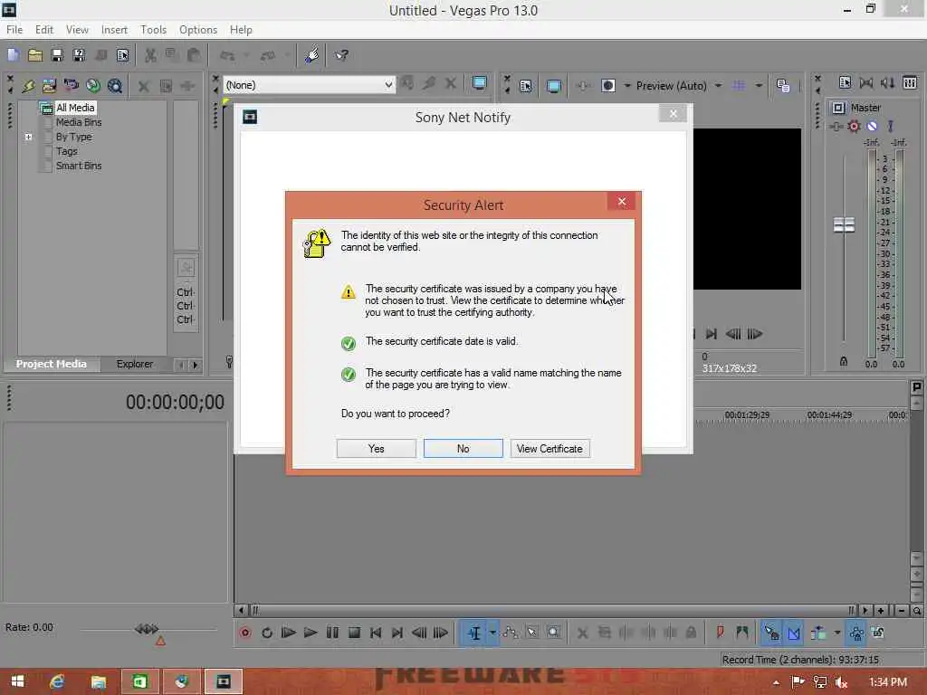The image size is (927, 695).
Task: Click the Pause button in transport
Action: coord(332,633)
